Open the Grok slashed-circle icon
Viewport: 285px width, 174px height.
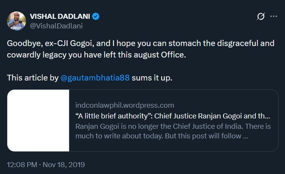pyautogui.click(x=261, y=16)
